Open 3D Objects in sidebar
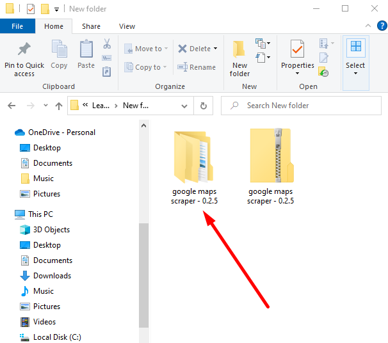The height and width of the screenshot is (343, 388). click(x=45, y=230)
